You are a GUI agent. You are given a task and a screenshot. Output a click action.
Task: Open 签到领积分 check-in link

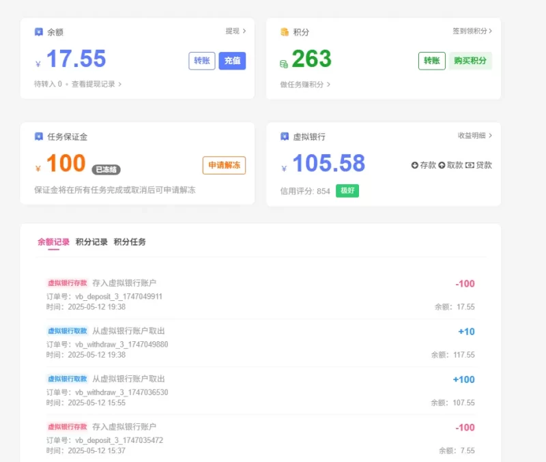point(472,31)
